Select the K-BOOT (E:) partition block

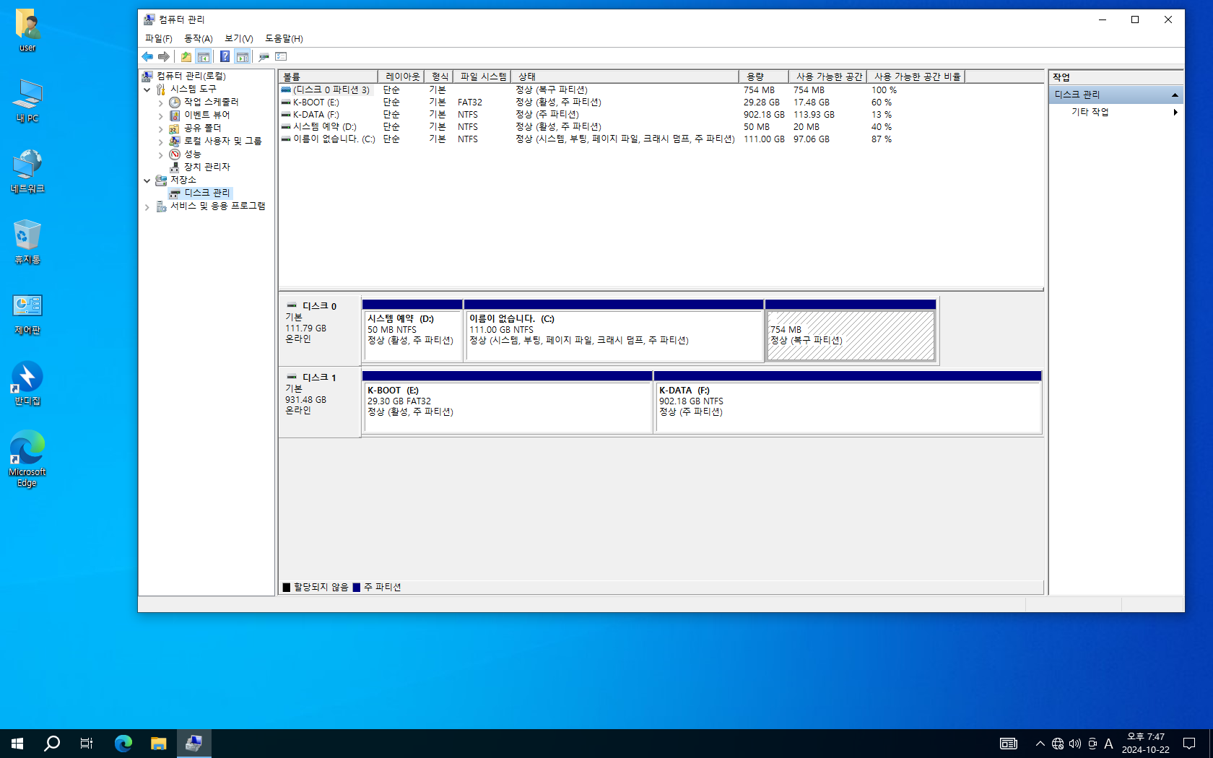point(508,402)
